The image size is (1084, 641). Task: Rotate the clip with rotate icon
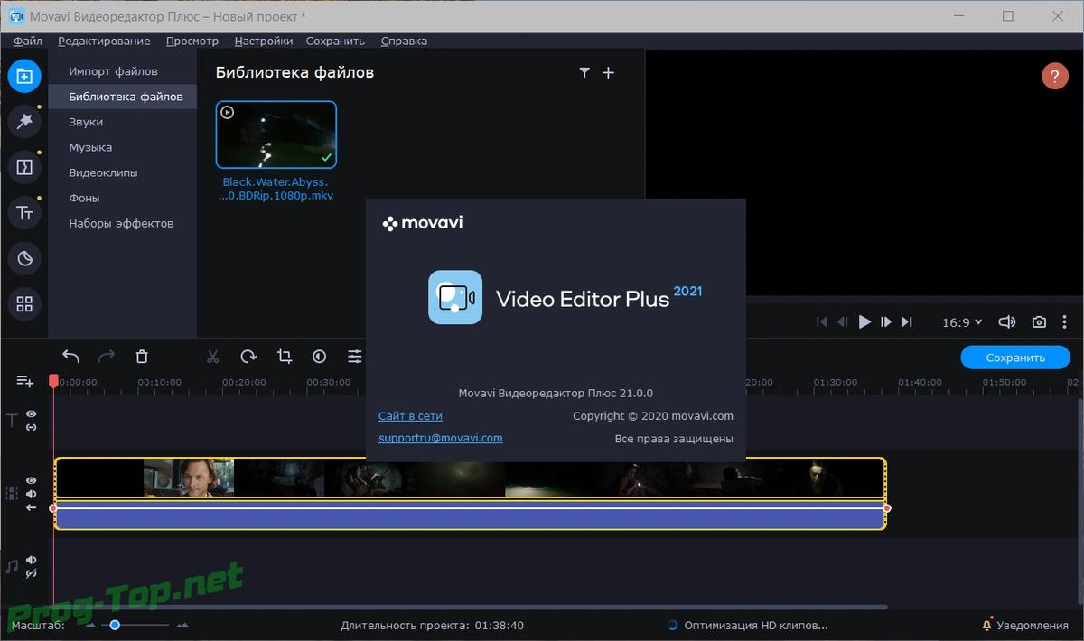(248, 357)
